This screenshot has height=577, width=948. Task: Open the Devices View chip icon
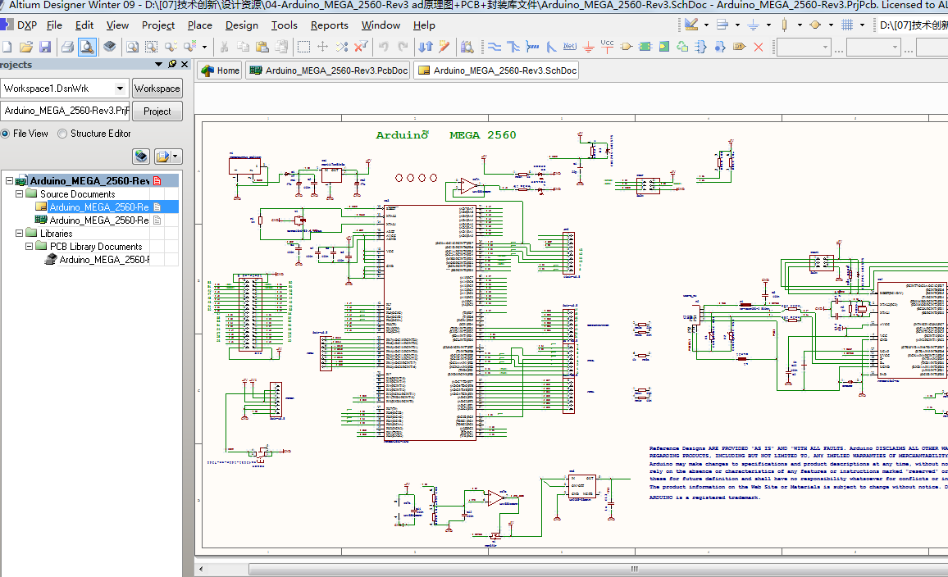pos(109,47)
